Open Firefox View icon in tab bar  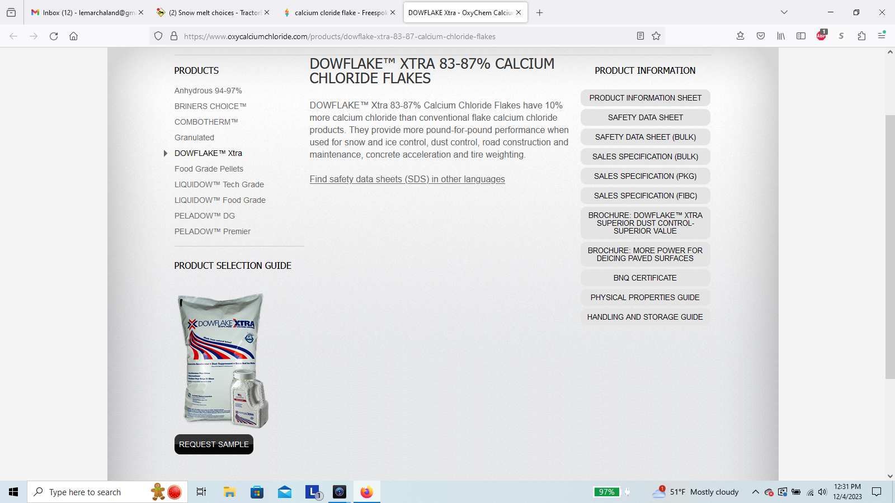pos(11,12)
